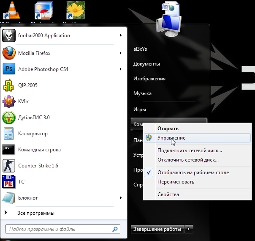The image size is (255, 241).
Task: Click the magnifier icon in search box
Action: (x=115, y=229)
